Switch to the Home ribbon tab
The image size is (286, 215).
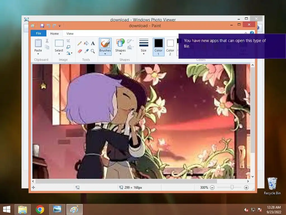click(x=54, y=34)
